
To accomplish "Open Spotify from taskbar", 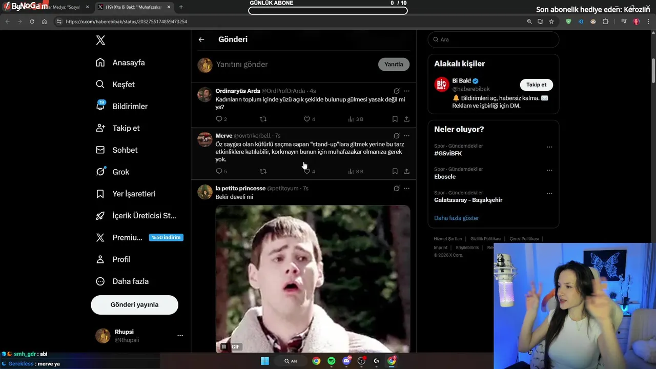I will 331,361.
